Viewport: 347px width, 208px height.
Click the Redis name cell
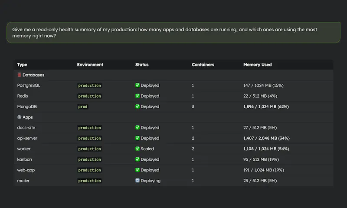23,96
